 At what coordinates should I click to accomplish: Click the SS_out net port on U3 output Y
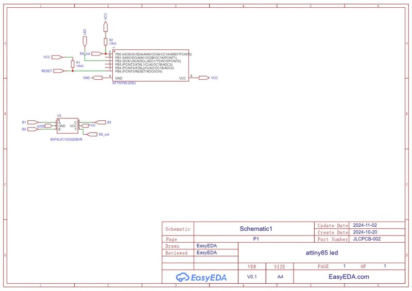click(92, 134)
